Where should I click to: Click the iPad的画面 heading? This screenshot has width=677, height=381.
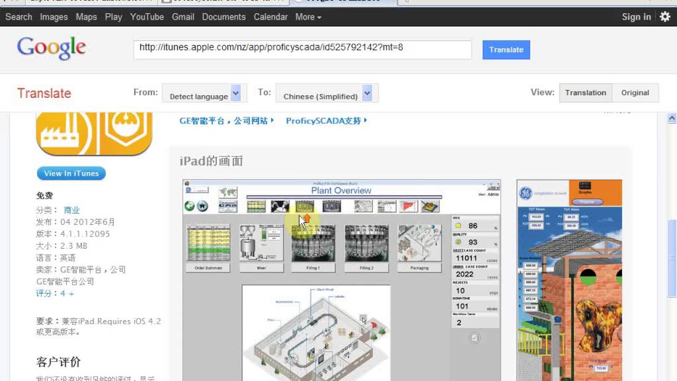pos(212,161)
